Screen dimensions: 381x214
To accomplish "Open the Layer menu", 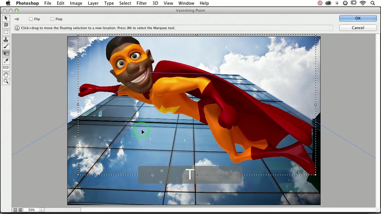I will click(x=93, y=3).
